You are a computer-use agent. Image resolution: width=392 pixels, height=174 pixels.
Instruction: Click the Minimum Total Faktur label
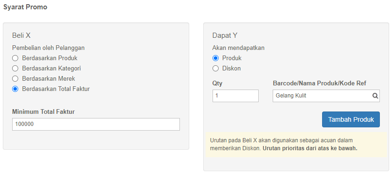(43, 112)
